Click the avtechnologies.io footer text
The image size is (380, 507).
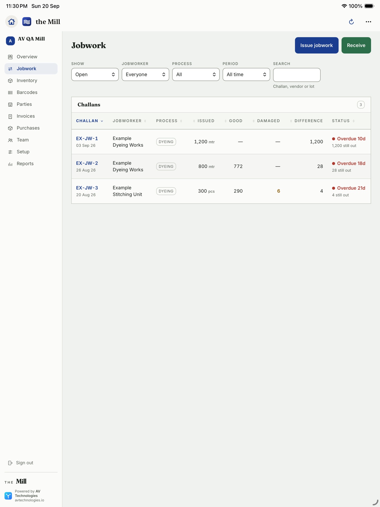coord(29,500)
